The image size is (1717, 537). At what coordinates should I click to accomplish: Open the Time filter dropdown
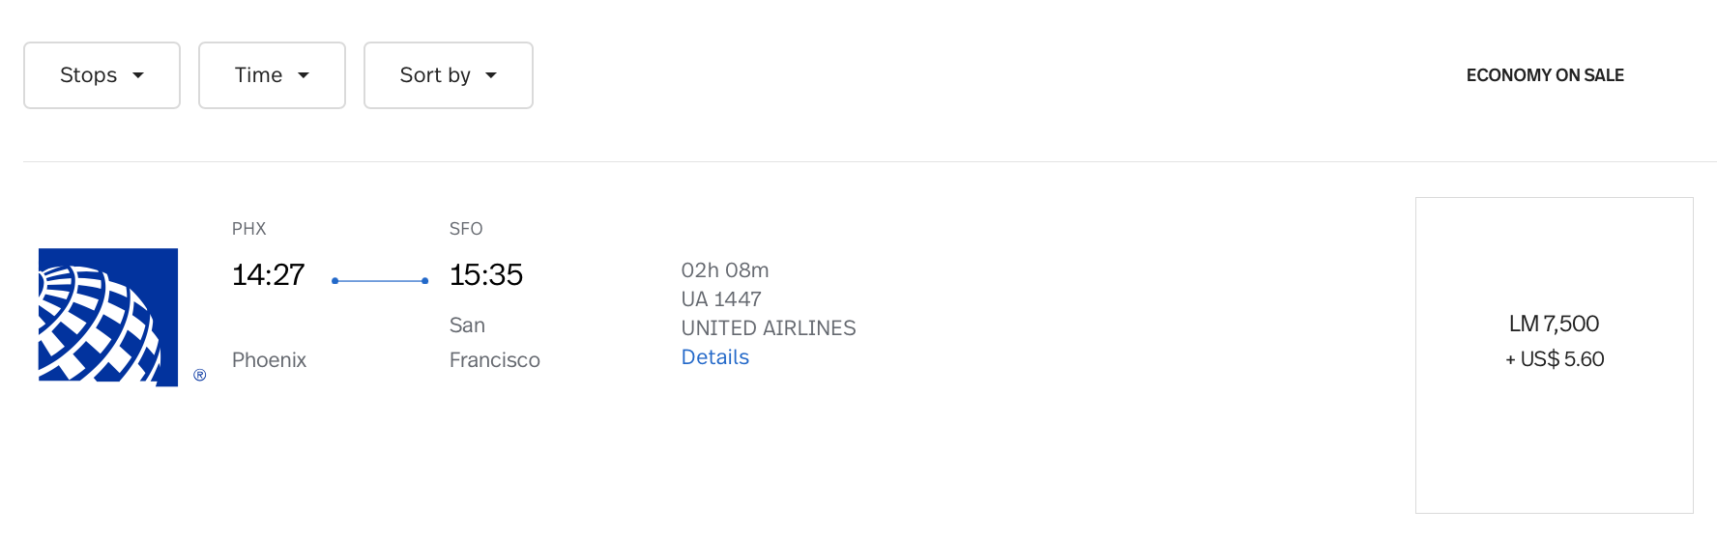[x=272, y=75]
